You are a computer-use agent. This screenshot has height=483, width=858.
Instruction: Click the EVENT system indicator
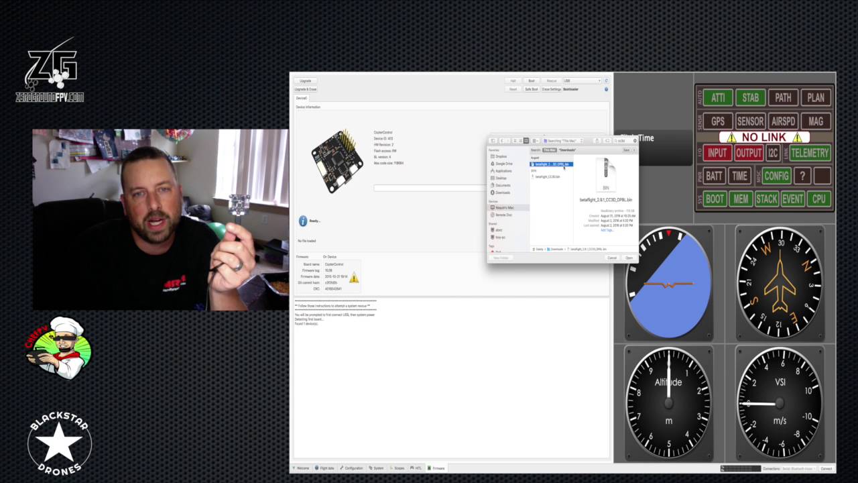(792, 199)
